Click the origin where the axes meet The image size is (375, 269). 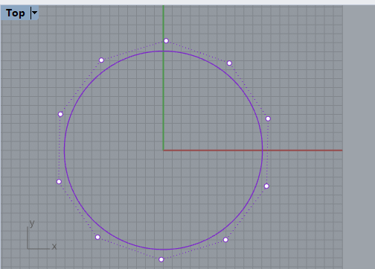pyautogui.click(x=163, y=151)
